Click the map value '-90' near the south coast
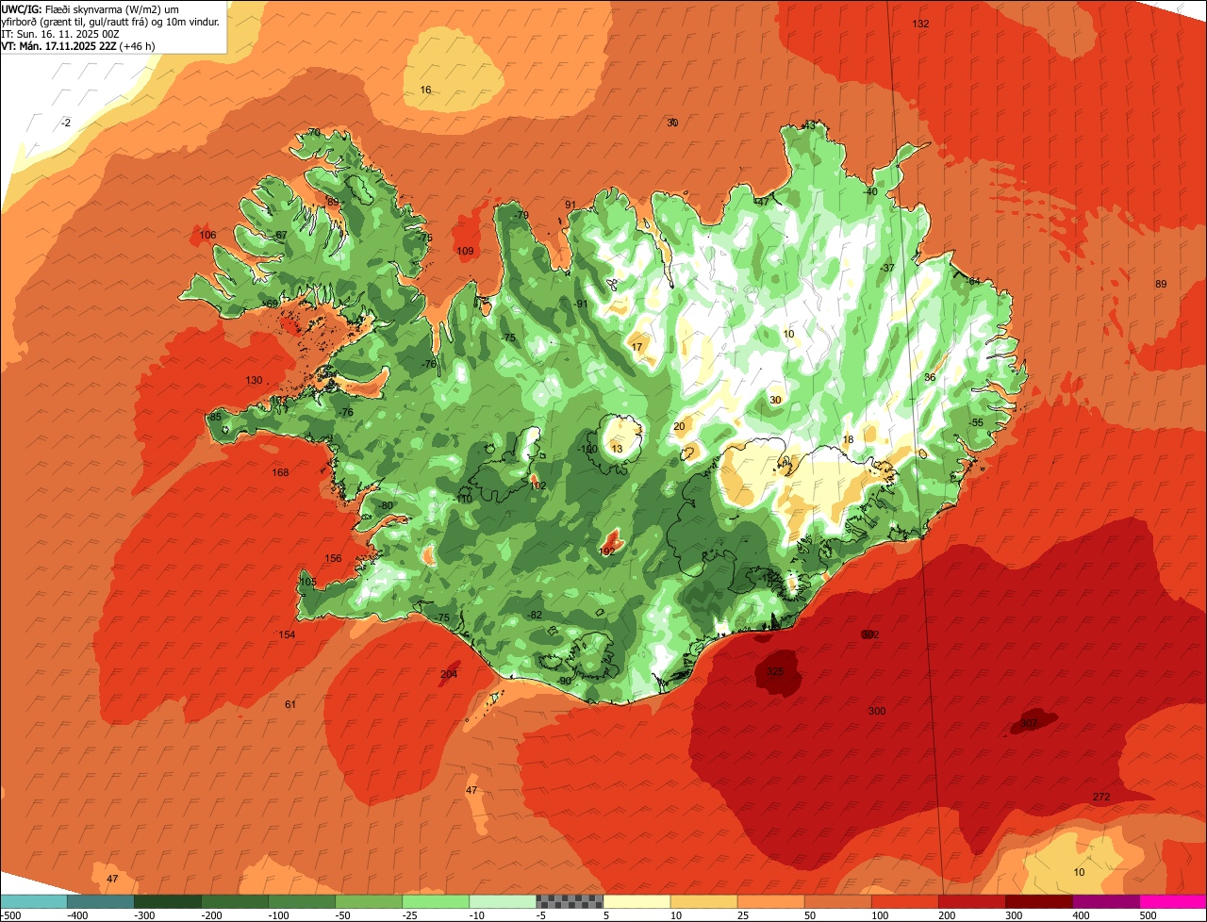1207x922 pixels. 565,681
